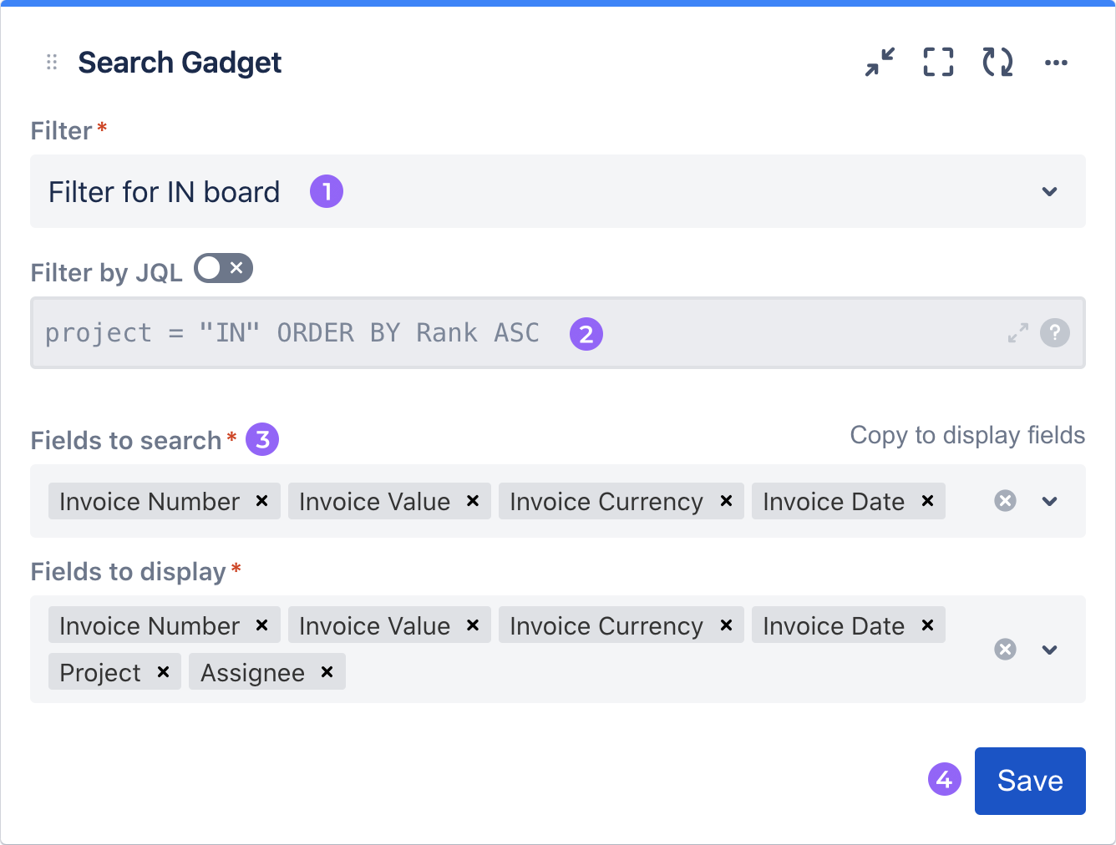Expand the JQL editor with the arrows icon
Viewport: 1116px width, 845px height.
click(x=1017, y=333)
